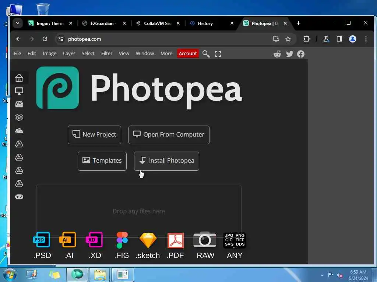Select the OneDrive cloud sidebar icon

point(19,131)
